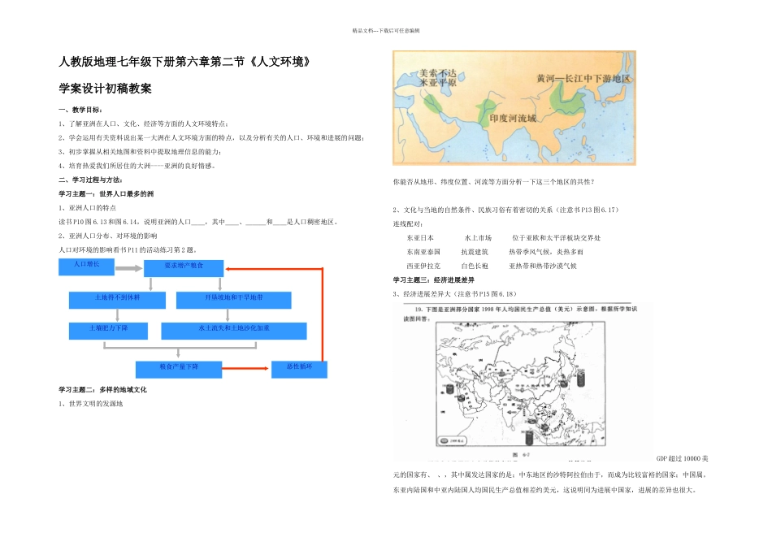Click line 1、世界文明的发源地

click(x=91, y=404)
